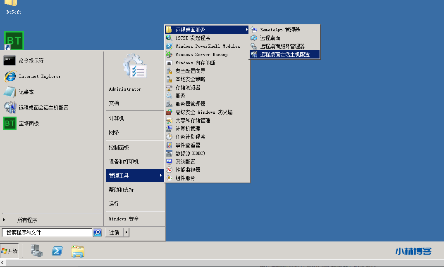The image size is (444, 267).
Task: Click the 搜索程序和文件 search box
Action: click(x=47, y=233)
